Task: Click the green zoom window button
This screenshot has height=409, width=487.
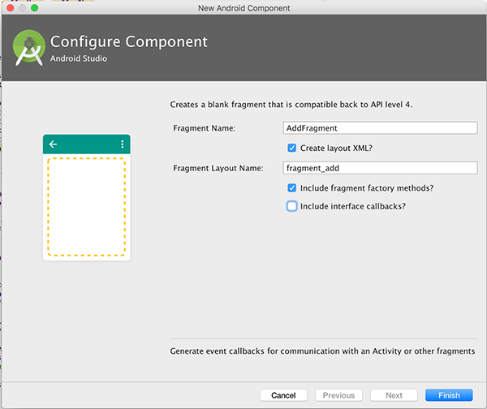Action: click(34, 8)
